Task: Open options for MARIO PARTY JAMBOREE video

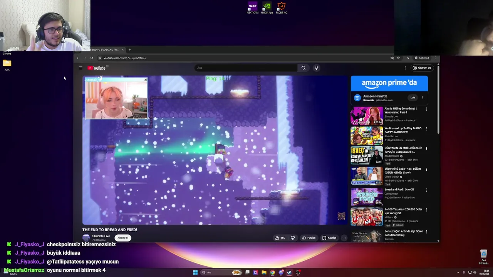Action: click(x=426, y=129)
